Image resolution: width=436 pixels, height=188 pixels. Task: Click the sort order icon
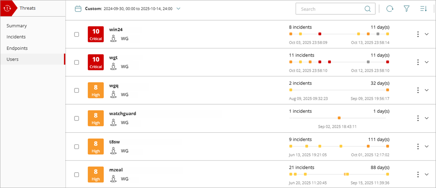pyautogui.click(x=423, y=9)
